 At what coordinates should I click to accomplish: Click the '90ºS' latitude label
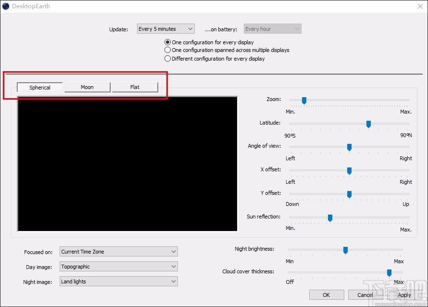290,136
